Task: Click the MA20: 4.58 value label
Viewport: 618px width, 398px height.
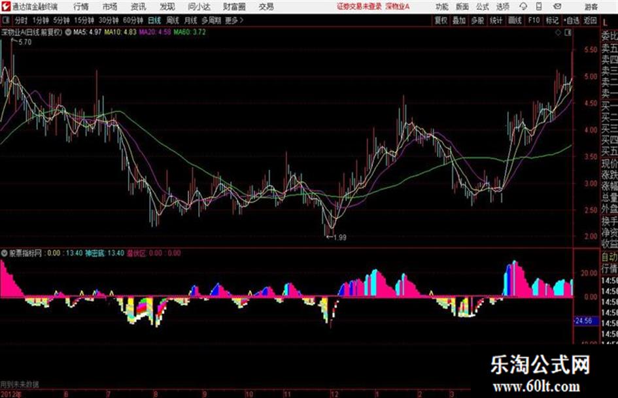Action: click(x=155, y=32)
